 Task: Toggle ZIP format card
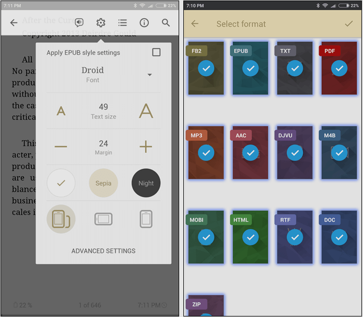pos(206,306)
